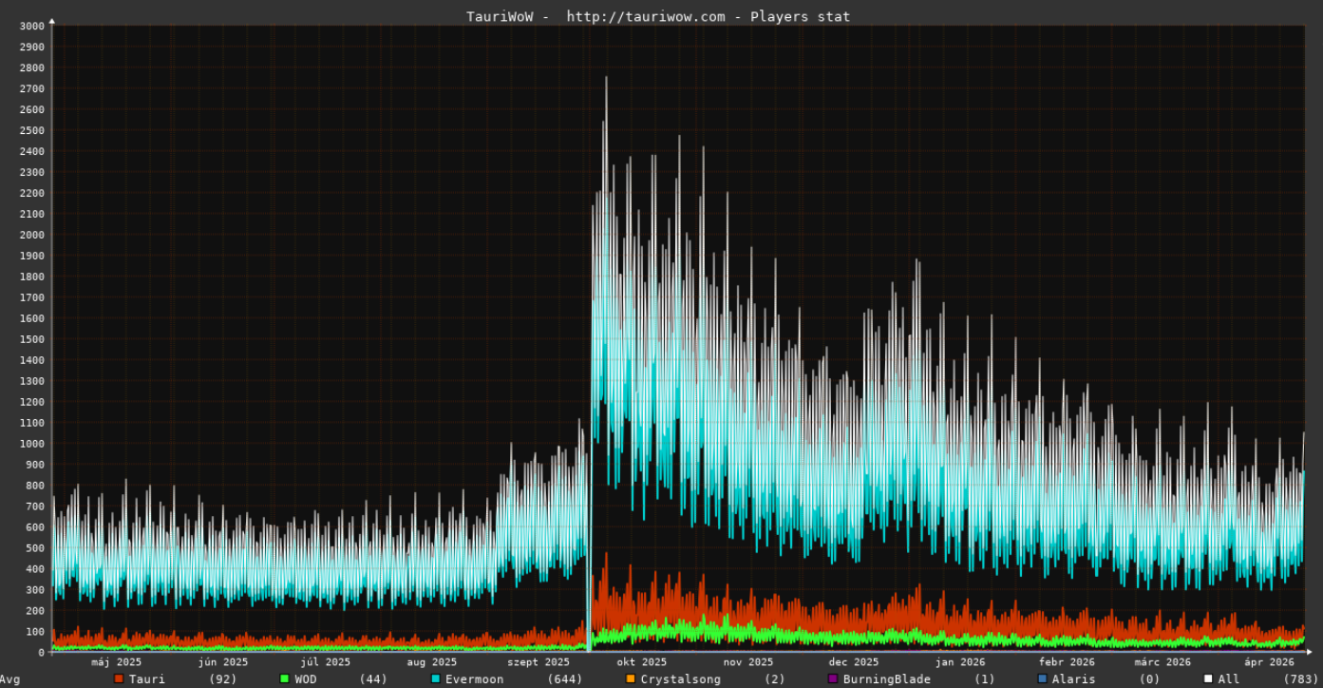Click the "3000" y-axis label
The height and width of the screenshot is (688, 1323).
pos(31,26)
